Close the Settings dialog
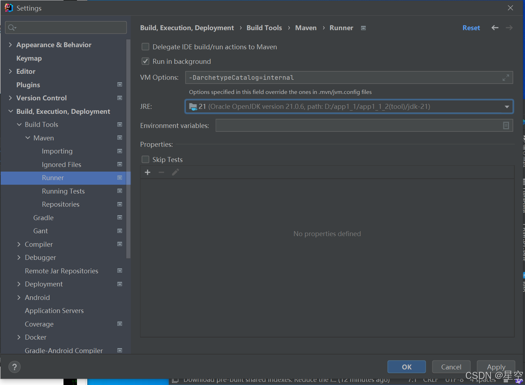Screen dimensions: 525x385 point(510,8)
